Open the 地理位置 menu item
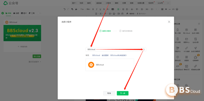 pyautogui.click(x=141, y=3)
